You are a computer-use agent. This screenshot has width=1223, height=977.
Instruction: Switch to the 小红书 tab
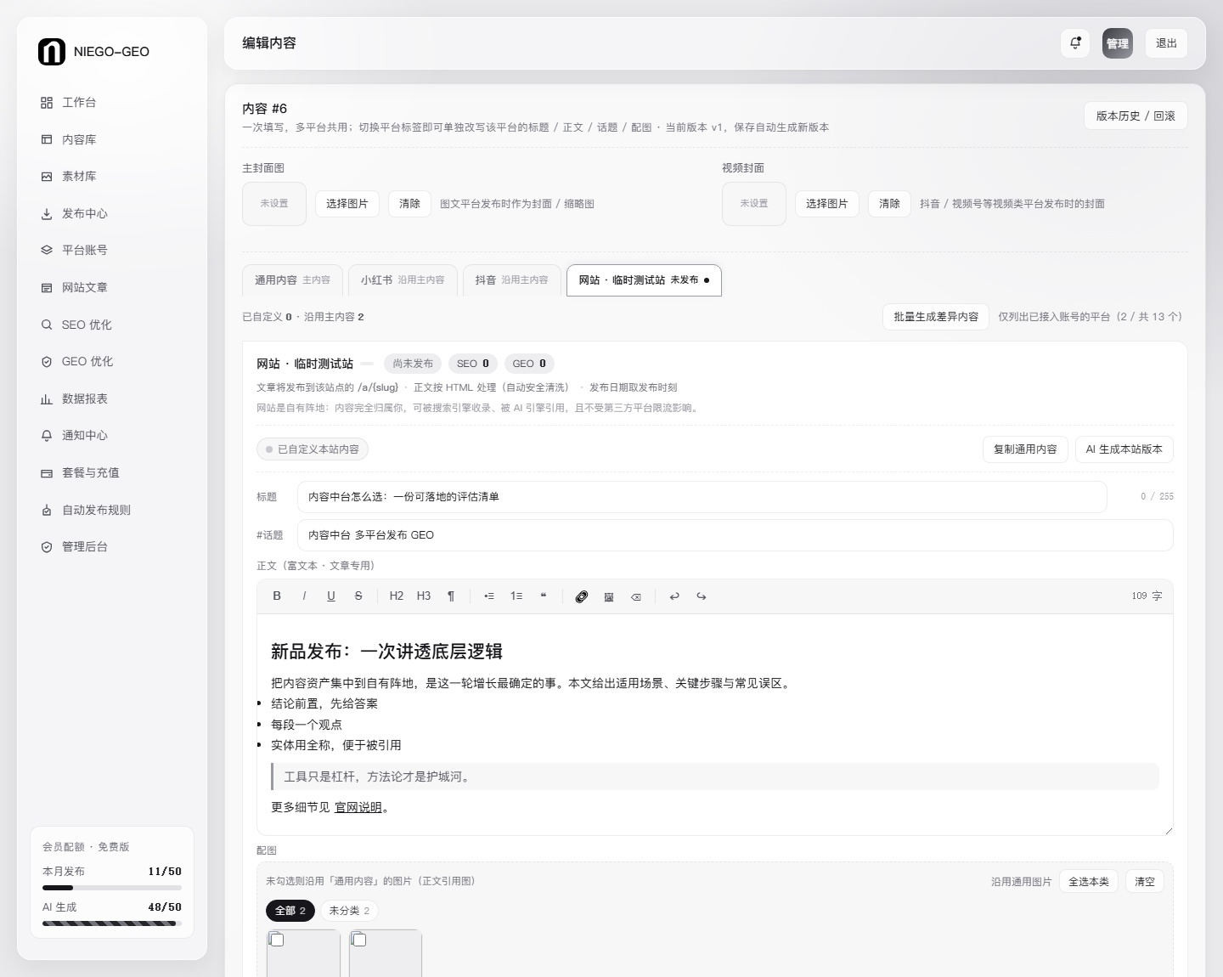(x=403, y=280)
